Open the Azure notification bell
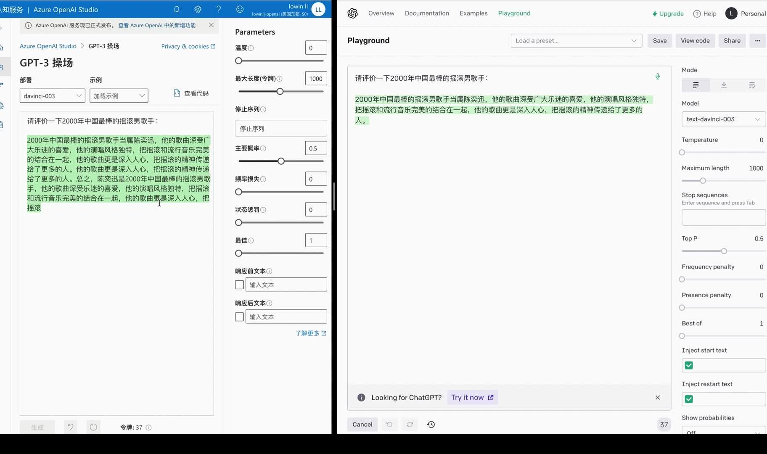Image resolution: width=767 pixels, height=454 pixels. coord(177,9)
